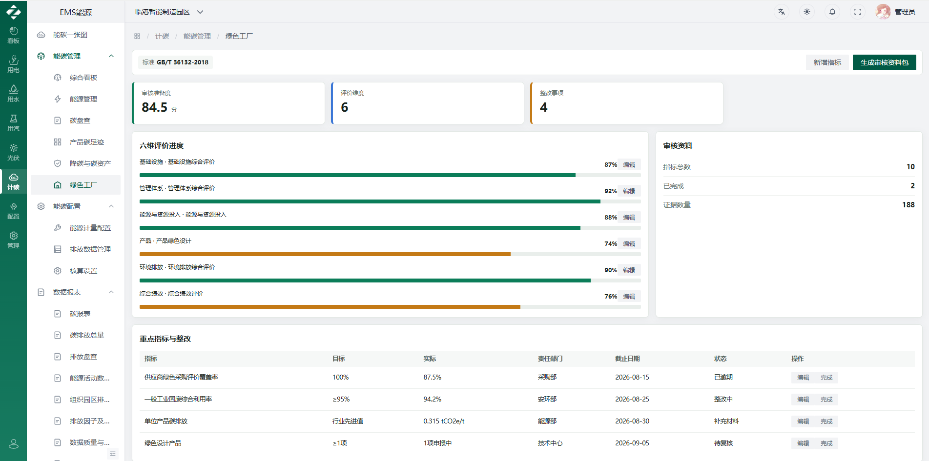Select the 计碳 carbon rail icon

pyautogui.click(x=13, y=181)
